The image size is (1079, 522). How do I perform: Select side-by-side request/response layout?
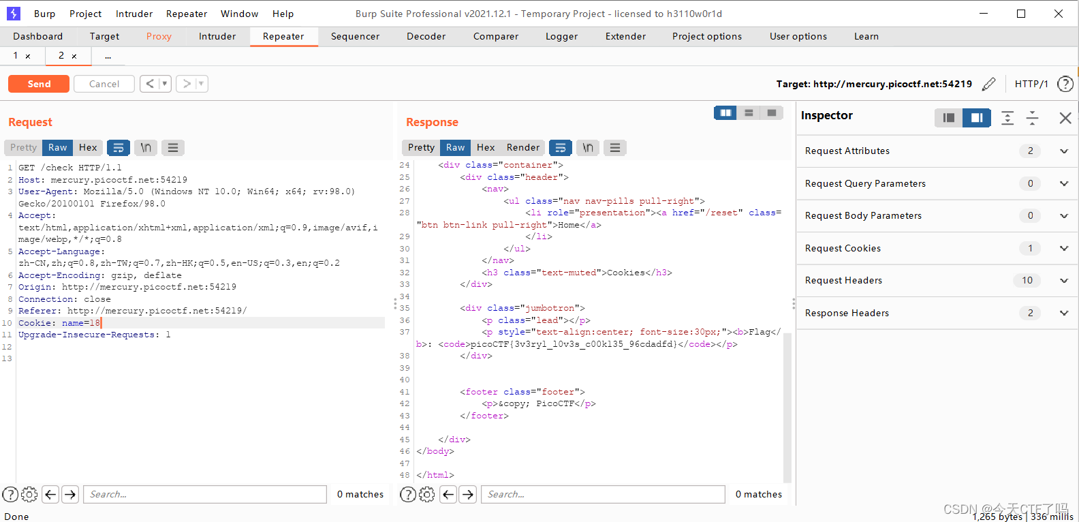pos(725,113)
